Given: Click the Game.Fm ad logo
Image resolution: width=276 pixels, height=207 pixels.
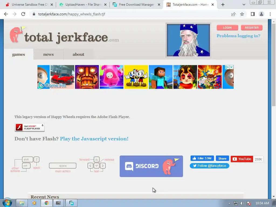Looking at the screenshot, I should click(x=52, y=85).
